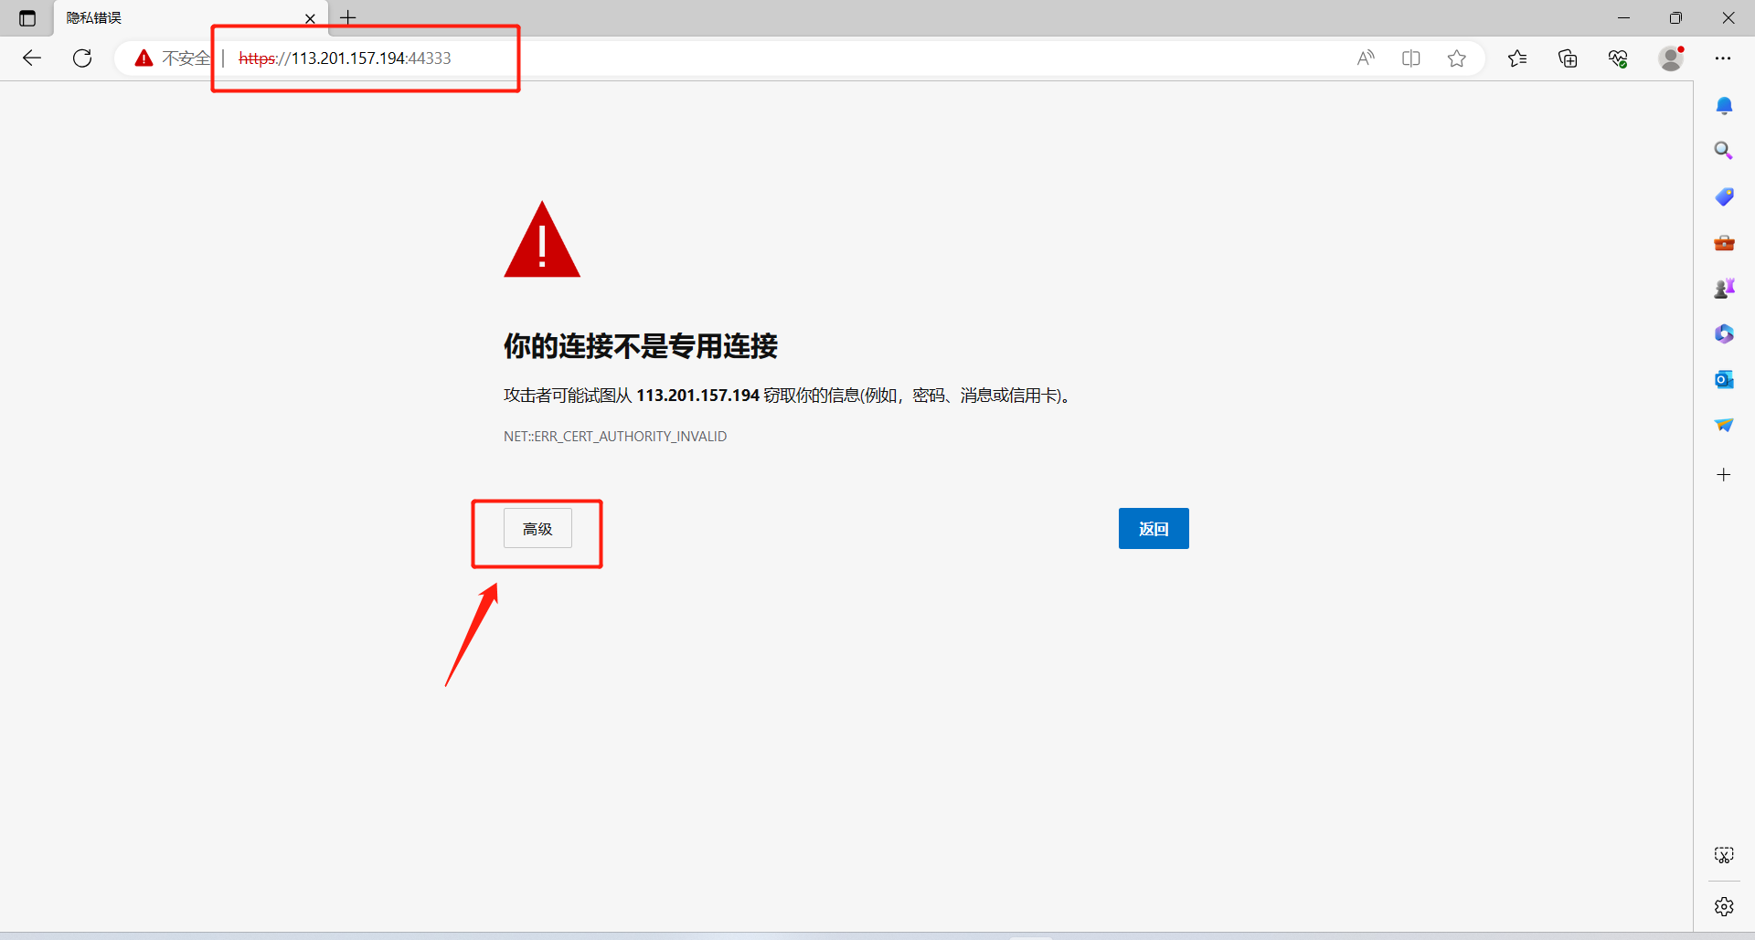
Task: Restore down the browser window
Action: [1675, 18]
